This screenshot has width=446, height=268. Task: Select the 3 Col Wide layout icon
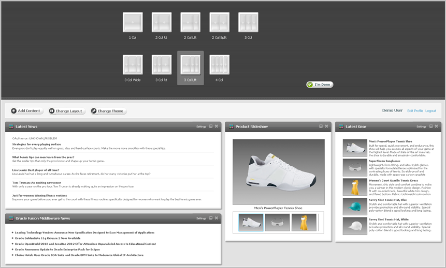[133, 65]
